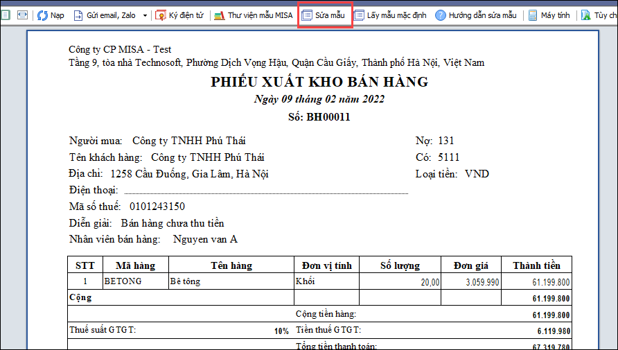This screenshot has height=350, width=618.
Task: Click the title PHIẾU XUẤT KHO BÁN HÀNG
Action: point(319,82)
